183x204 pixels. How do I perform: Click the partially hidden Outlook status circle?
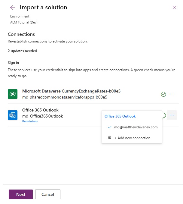pos(164,115)
